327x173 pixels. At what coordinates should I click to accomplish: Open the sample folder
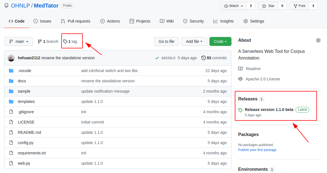(x=24, y=91)
